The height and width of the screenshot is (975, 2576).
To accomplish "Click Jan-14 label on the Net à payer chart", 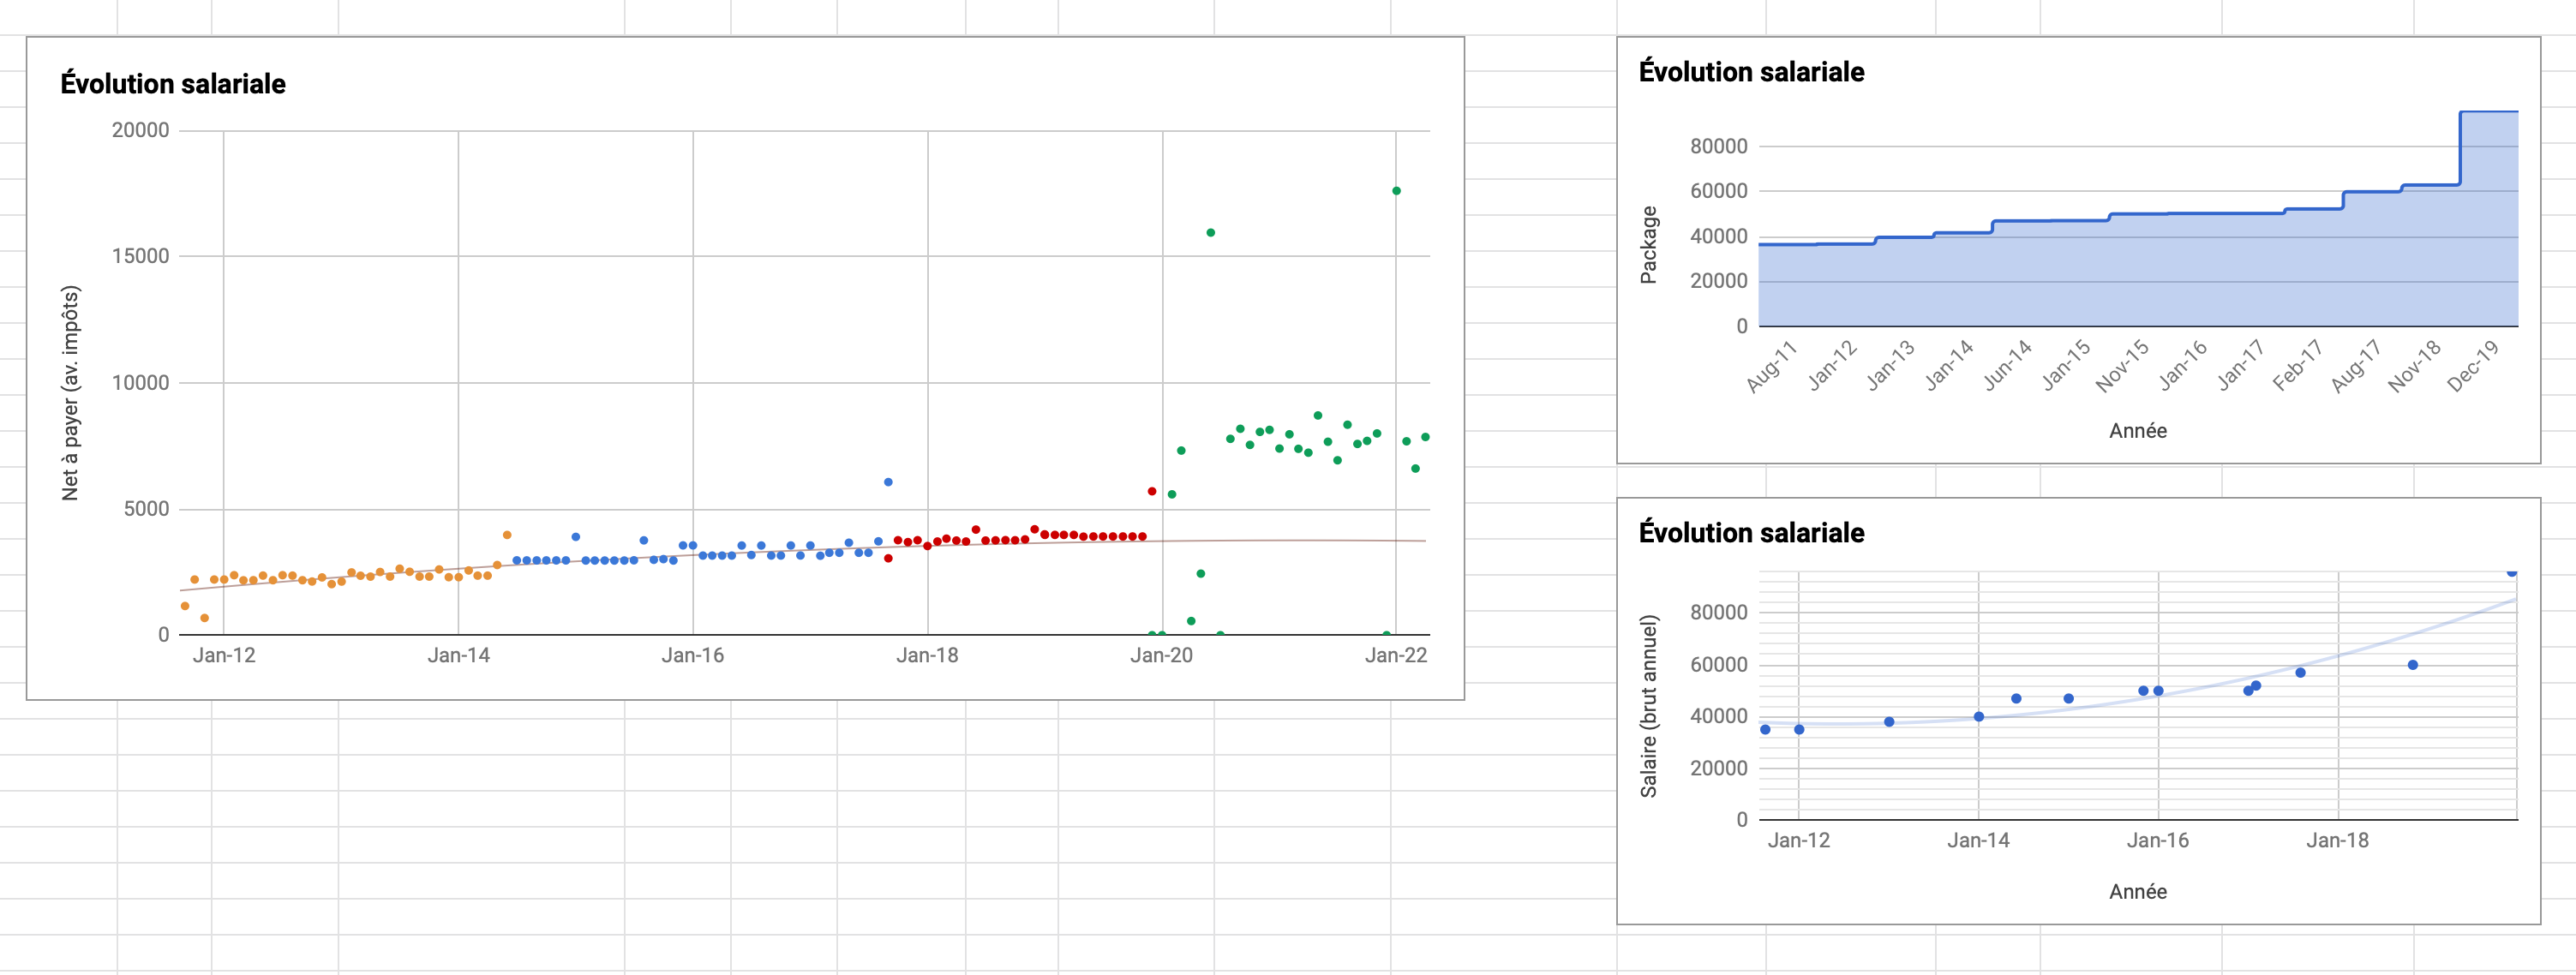I will point(458,656).
